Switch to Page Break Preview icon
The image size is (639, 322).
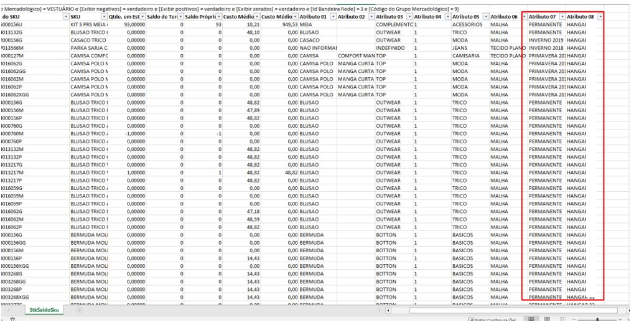[x=562, y=319]
